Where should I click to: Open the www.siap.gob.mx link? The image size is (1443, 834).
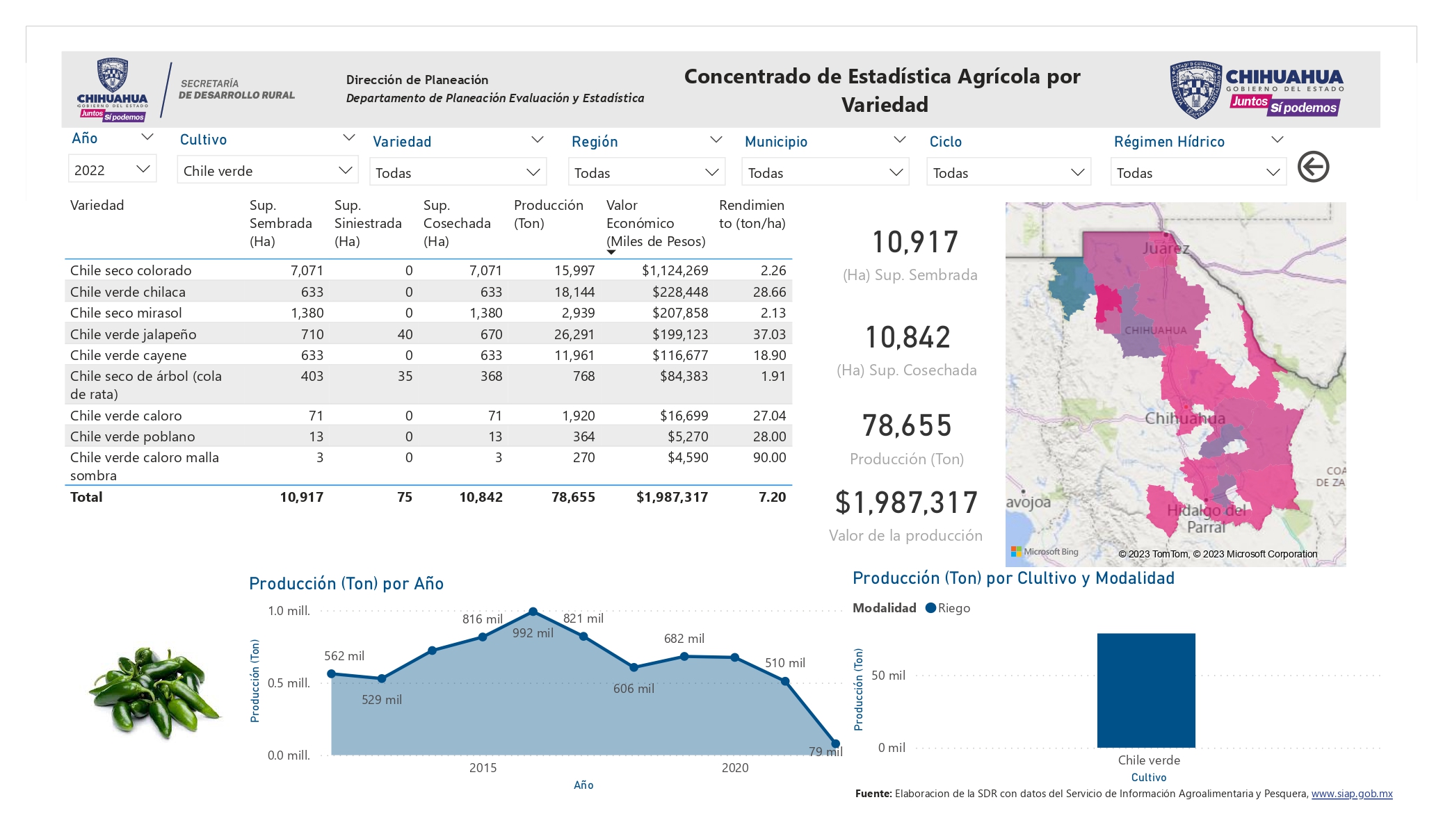coord(1352,794)
